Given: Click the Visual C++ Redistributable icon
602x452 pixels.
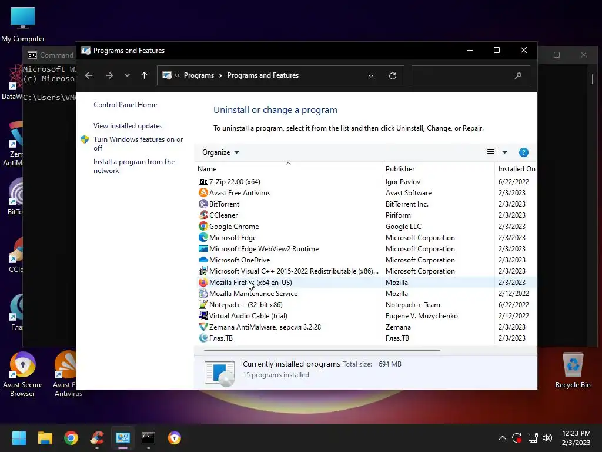Looking at the screenshot, I should coord(203,271).
